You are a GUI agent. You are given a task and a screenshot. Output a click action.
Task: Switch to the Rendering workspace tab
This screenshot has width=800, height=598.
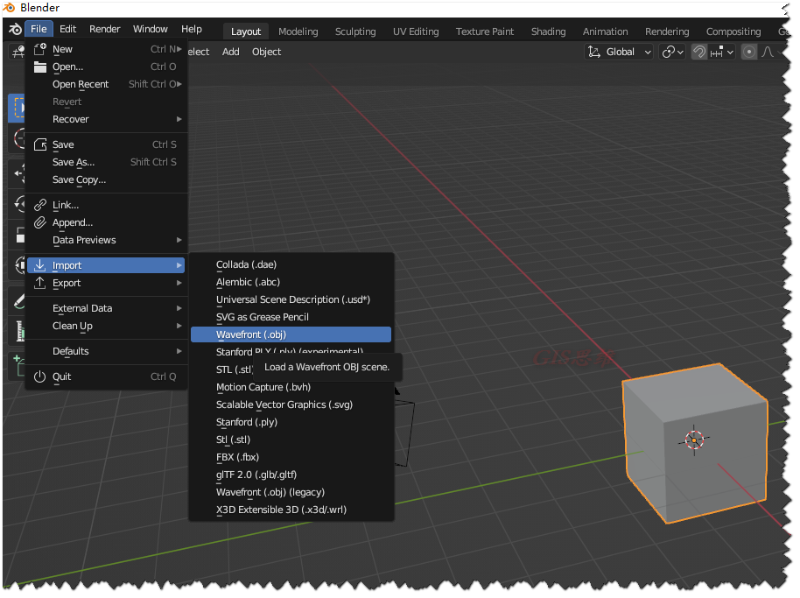point(667,32)
